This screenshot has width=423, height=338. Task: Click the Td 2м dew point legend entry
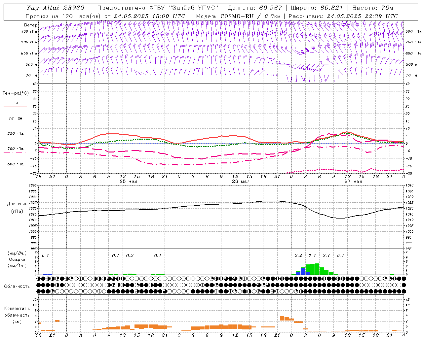pyautogui.click(x=16, y=118)
